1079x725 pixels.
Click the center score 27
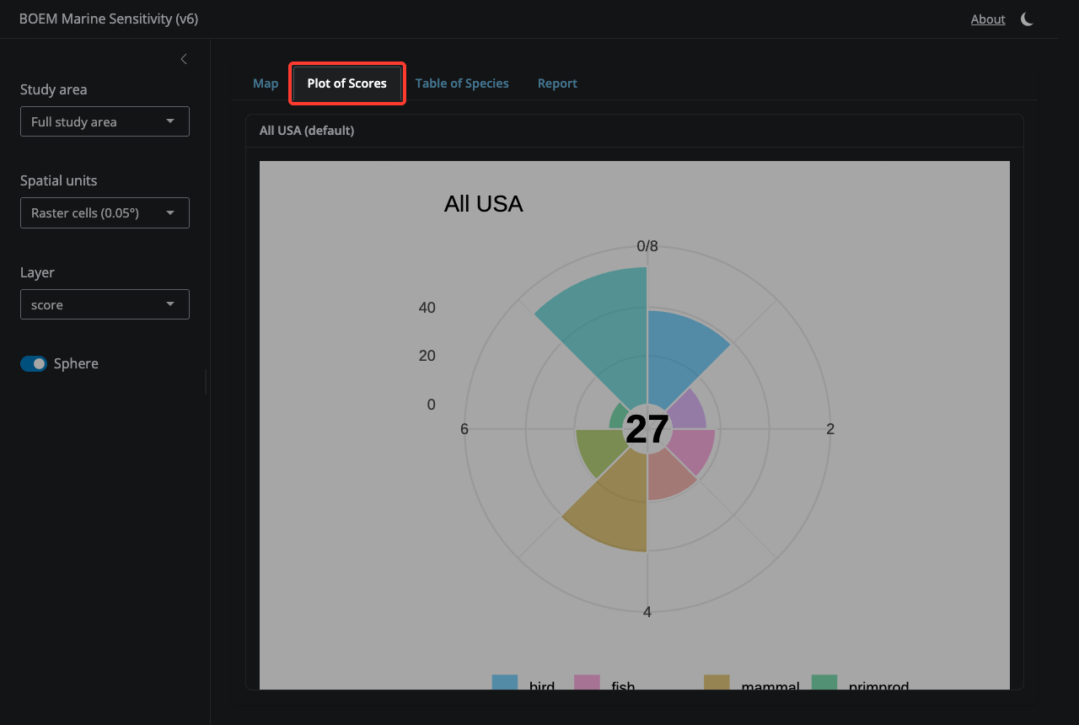tap(647, 429)
